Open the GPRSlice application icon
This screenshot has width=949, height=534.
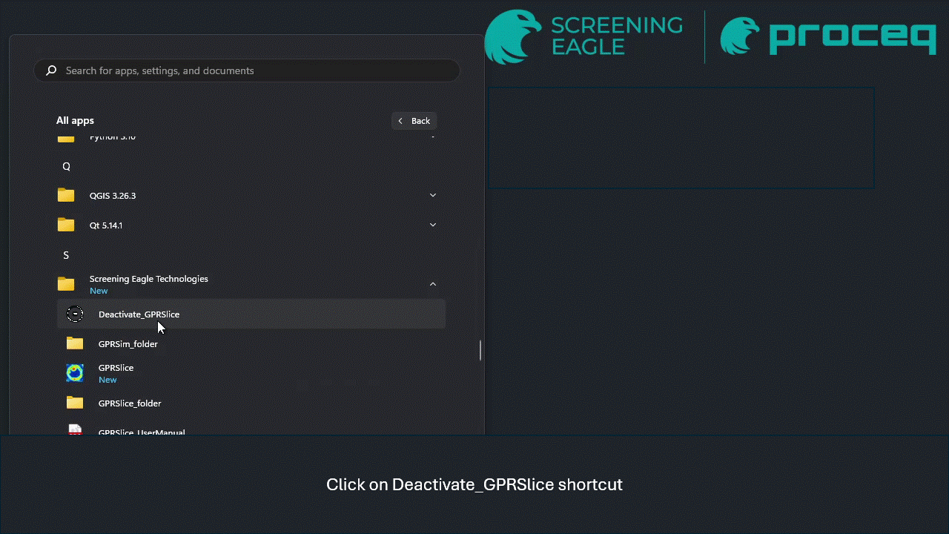(75, 373)
